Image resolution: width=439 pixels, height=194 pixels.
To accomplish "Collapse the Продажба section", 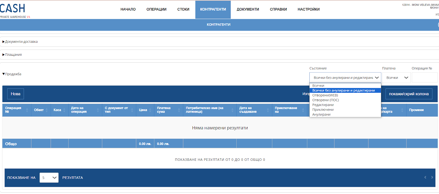I will click(12, 74).
